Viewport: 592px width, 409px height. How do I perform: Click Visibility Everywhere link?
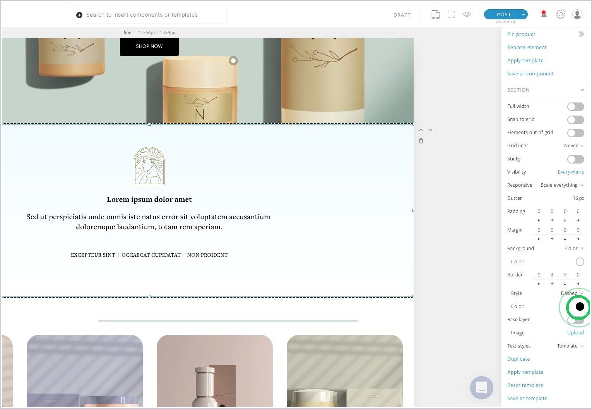tap(571, 172)
